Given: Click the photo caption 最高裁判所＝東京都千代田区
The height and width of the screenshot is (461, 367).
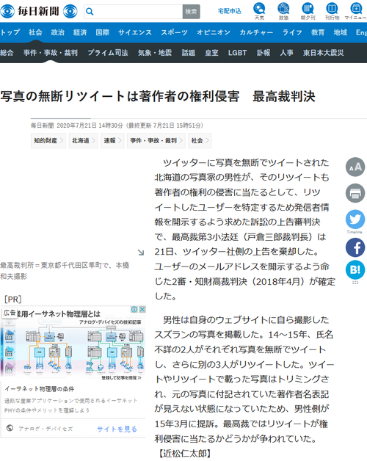Looking at the screenshot, I should point(65,271).
